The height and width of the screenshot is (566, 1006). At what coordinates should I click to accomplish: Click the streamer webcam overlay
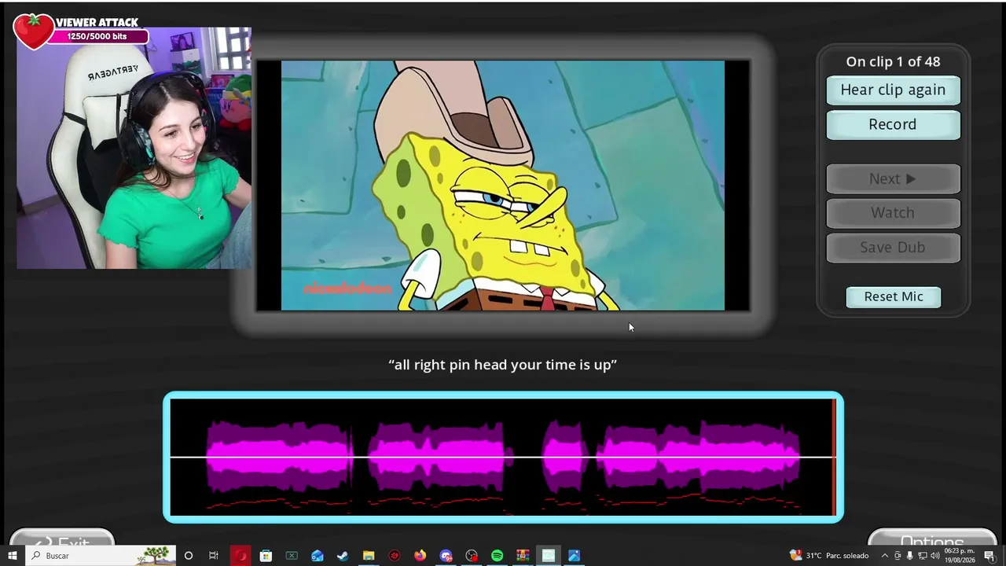[x=134, y=149]
